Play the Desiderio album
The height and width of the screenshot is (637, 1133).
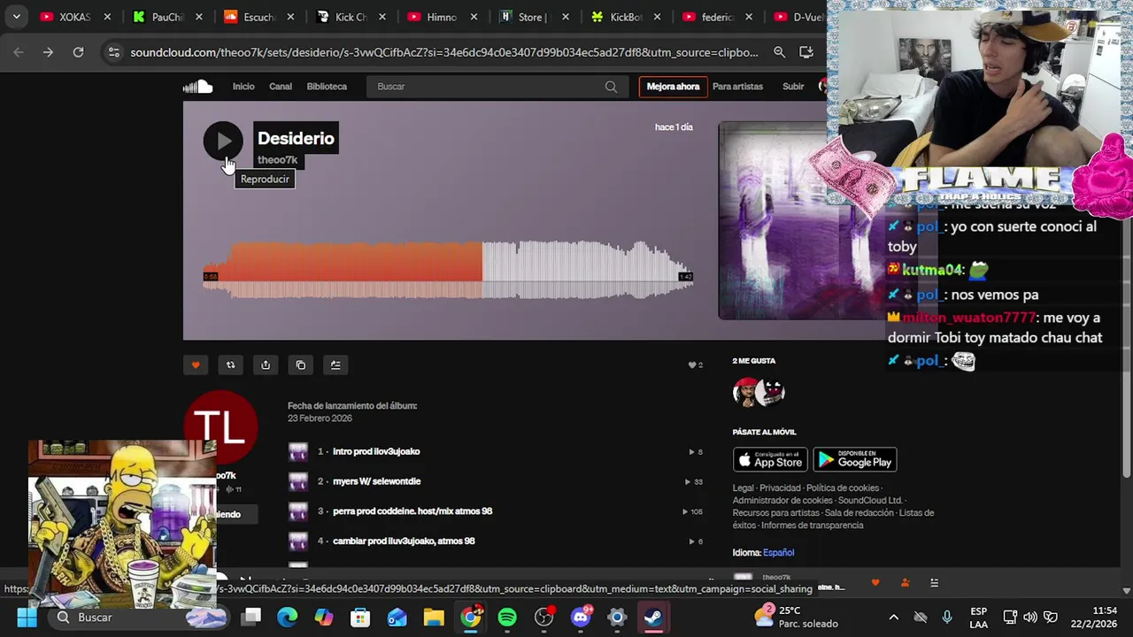pyautogui.click(x=223, y=141)
